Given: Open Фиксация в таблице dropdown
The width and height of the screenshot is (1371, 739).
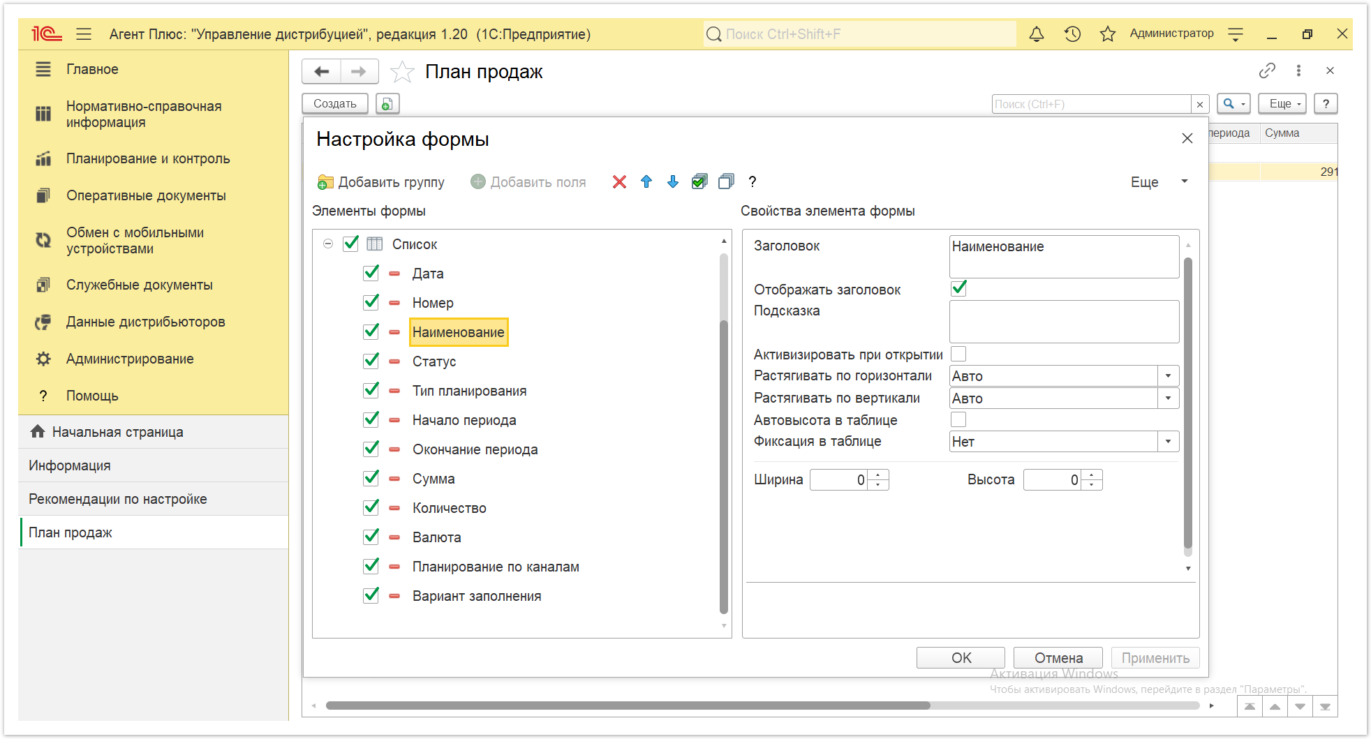Looking at the screenshot, I should click(x=1168, y=442).
